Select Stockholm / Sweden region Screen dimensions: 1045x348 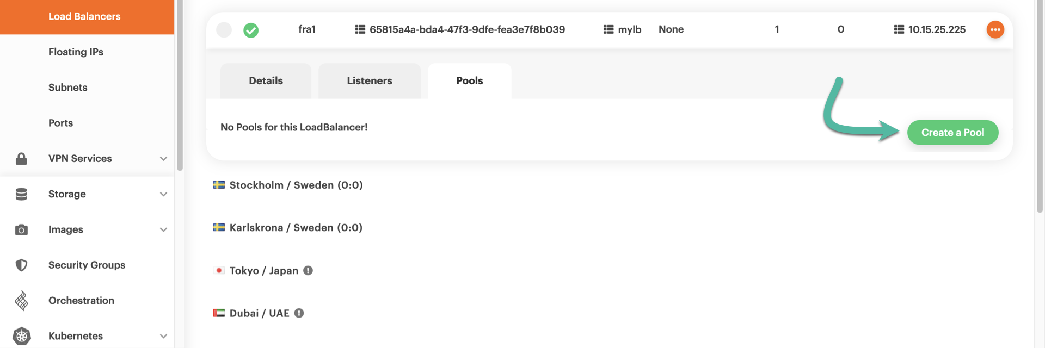coord(296,185)
